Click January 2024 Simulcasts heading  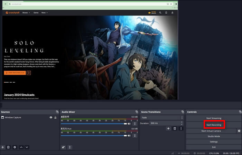(x=19, y=95)
